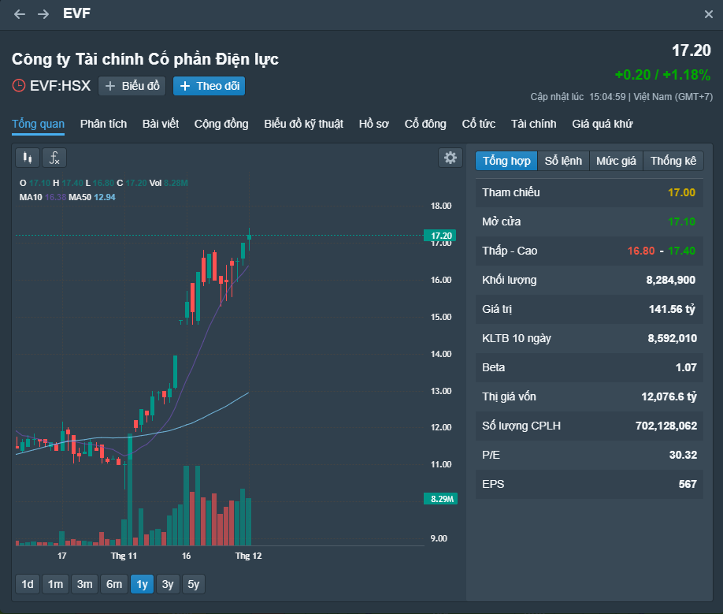Click the P/E 30.32 row
The height and width of the screenshot is (614, 723).
(x=589, y=455)
